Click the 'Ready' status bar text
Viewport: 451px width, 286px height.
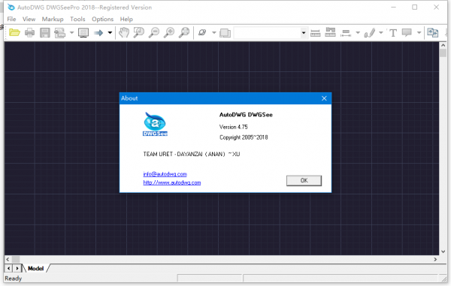pyautogui.click(x=14, y=278)
